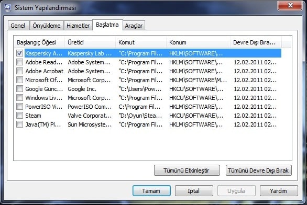Select the PowerISO Vi... item name
Screen dimensions: 307x205
pyautogui.click(x=44, y=107)
